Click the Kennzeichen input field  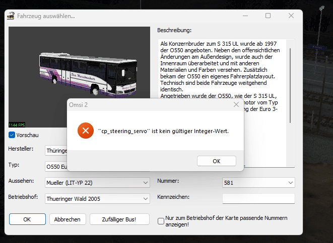click(258, 199)
